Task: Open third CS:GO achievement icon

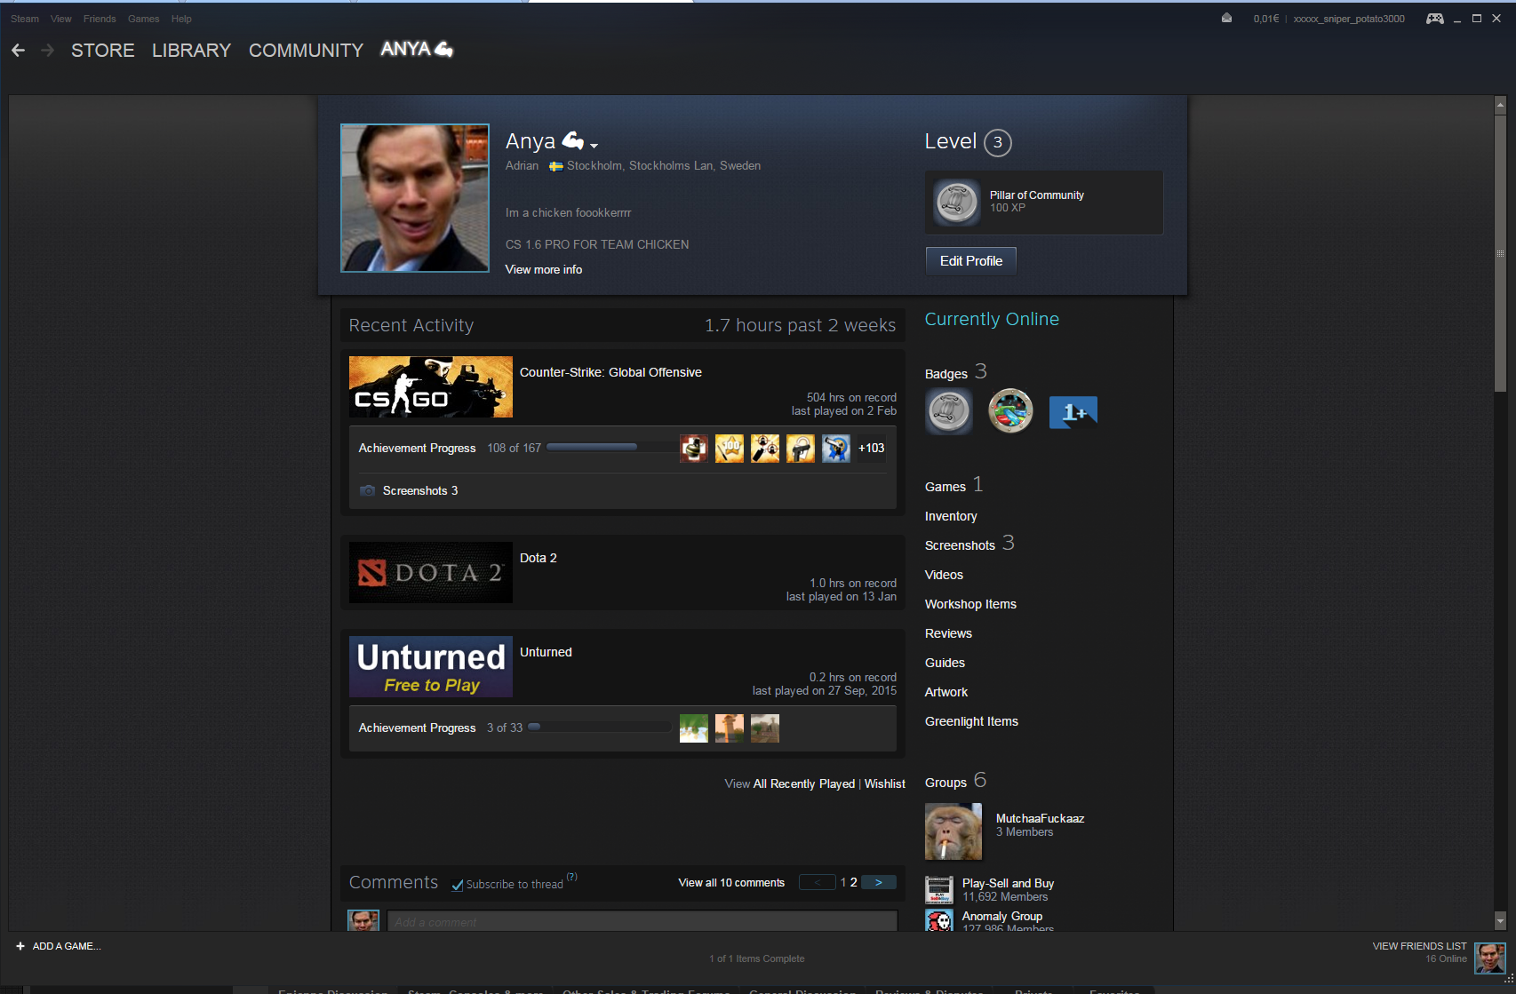Action: [x=765, y=449]
